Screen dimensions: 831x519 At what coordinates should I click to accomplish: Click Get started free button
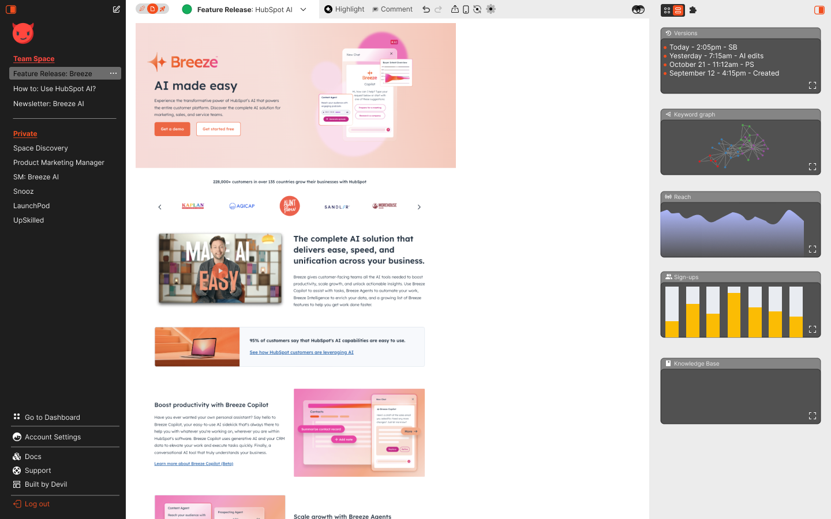pos(218,129)
